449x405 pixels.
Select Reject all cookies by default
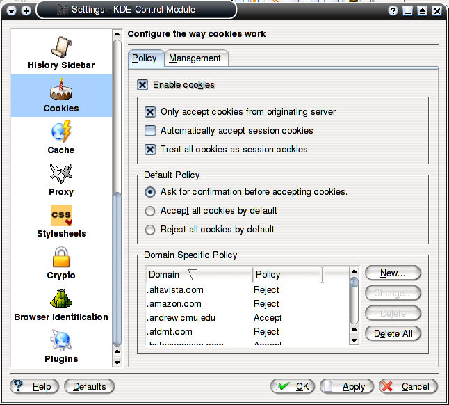[x=149, y=230]
